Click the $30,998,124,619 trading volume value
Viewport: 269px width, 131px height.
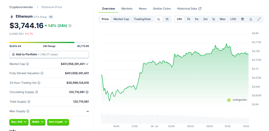77,83
